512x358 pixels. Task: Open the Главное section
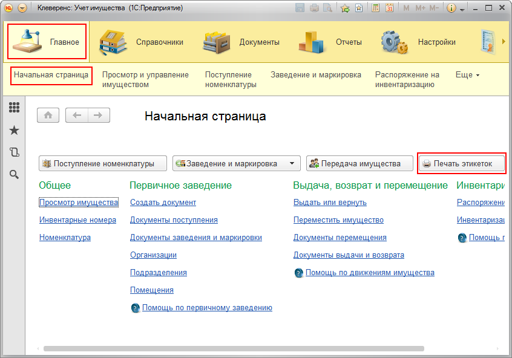coord(47,42)
